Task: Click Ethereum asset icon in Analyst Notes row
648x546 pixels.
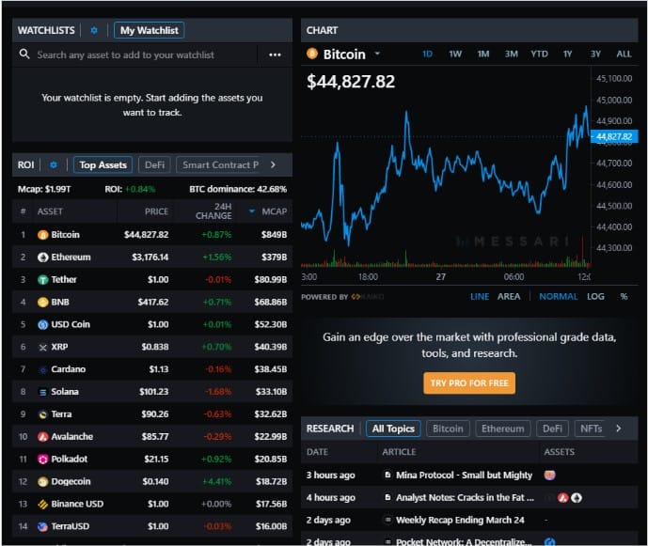Action: [577, 498]
